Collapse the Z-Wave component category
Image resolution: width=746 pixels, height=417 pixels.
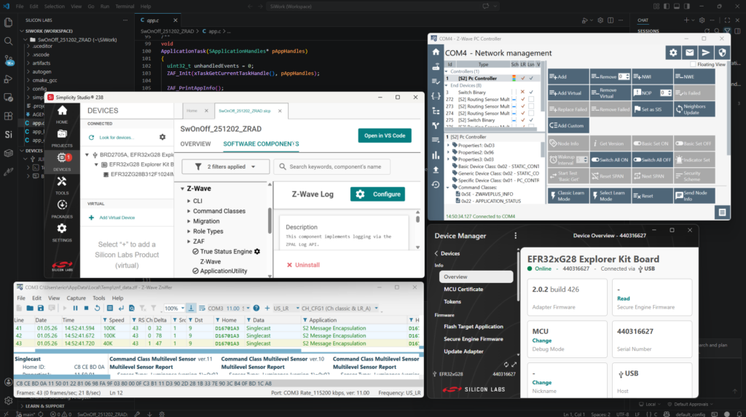tap(182, 188)
